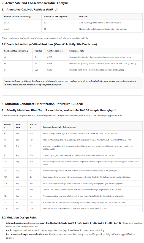Click the '3. Mutation Candidate Prioritization' heading
Image resolution: width=144 pixels, height=243 pixels.
(x=42, y=104)
